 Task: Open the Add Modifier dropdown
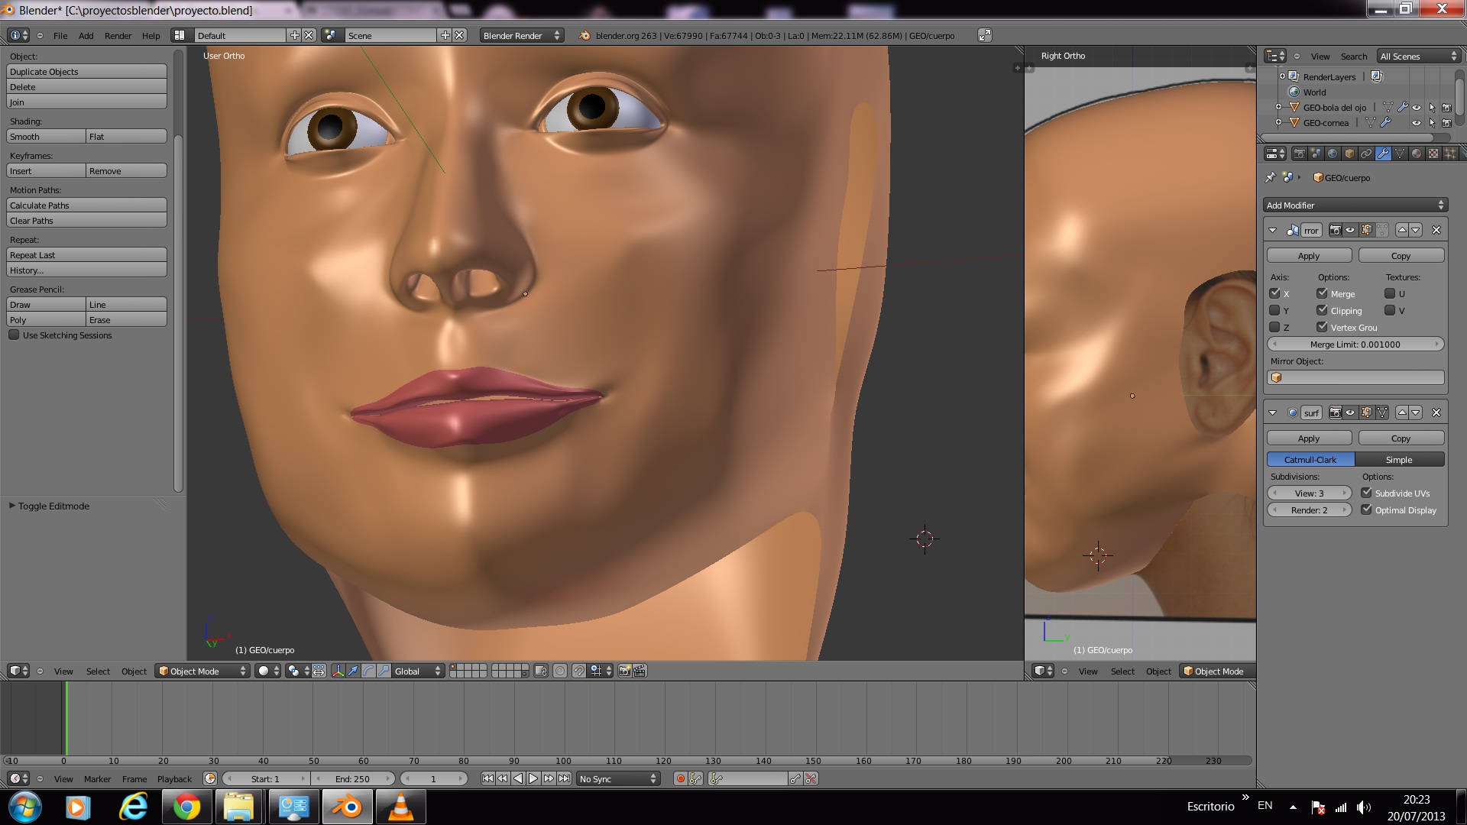point(1355,205)
